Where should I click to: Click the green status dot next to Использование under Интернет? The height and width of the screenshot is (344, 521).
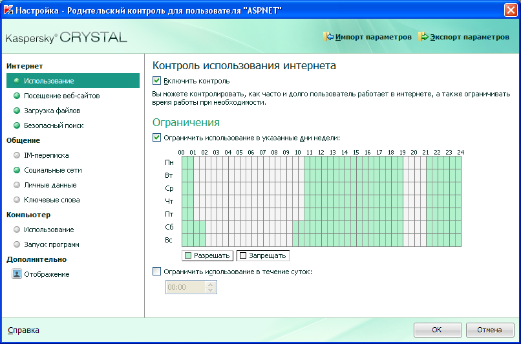[x=17, y=81]
